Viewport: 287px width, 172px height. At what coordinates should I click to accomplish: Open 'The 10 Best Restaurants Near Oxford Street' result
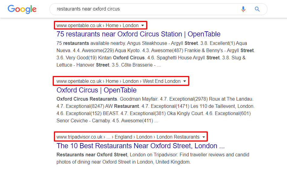140,146
